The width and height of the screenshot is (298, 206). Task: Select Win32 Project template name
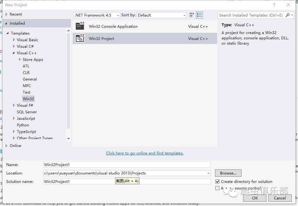[x=101, y=39]
